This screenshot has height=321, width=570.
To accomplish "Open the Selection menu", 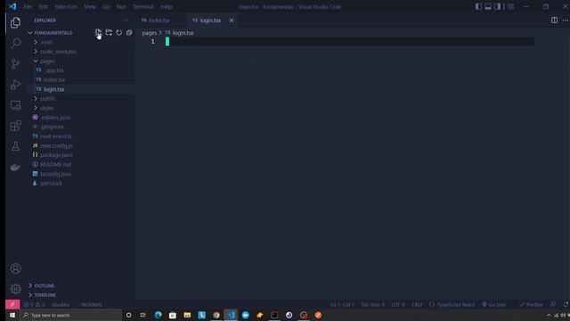I will click(x=66, y=6).
